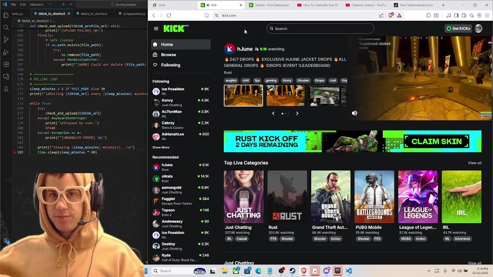
Task: Open the user profile avatar on Kick
Action: 478,28
